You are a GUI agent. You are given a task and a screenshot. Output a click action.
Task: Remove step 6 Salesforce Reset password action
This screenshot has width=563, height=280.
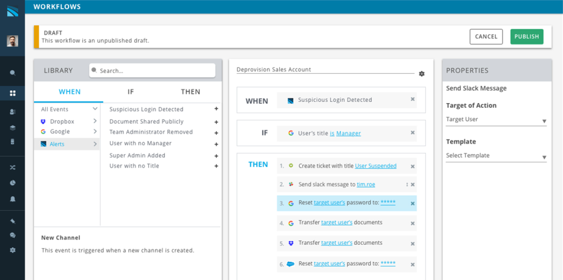coord(412,265)
